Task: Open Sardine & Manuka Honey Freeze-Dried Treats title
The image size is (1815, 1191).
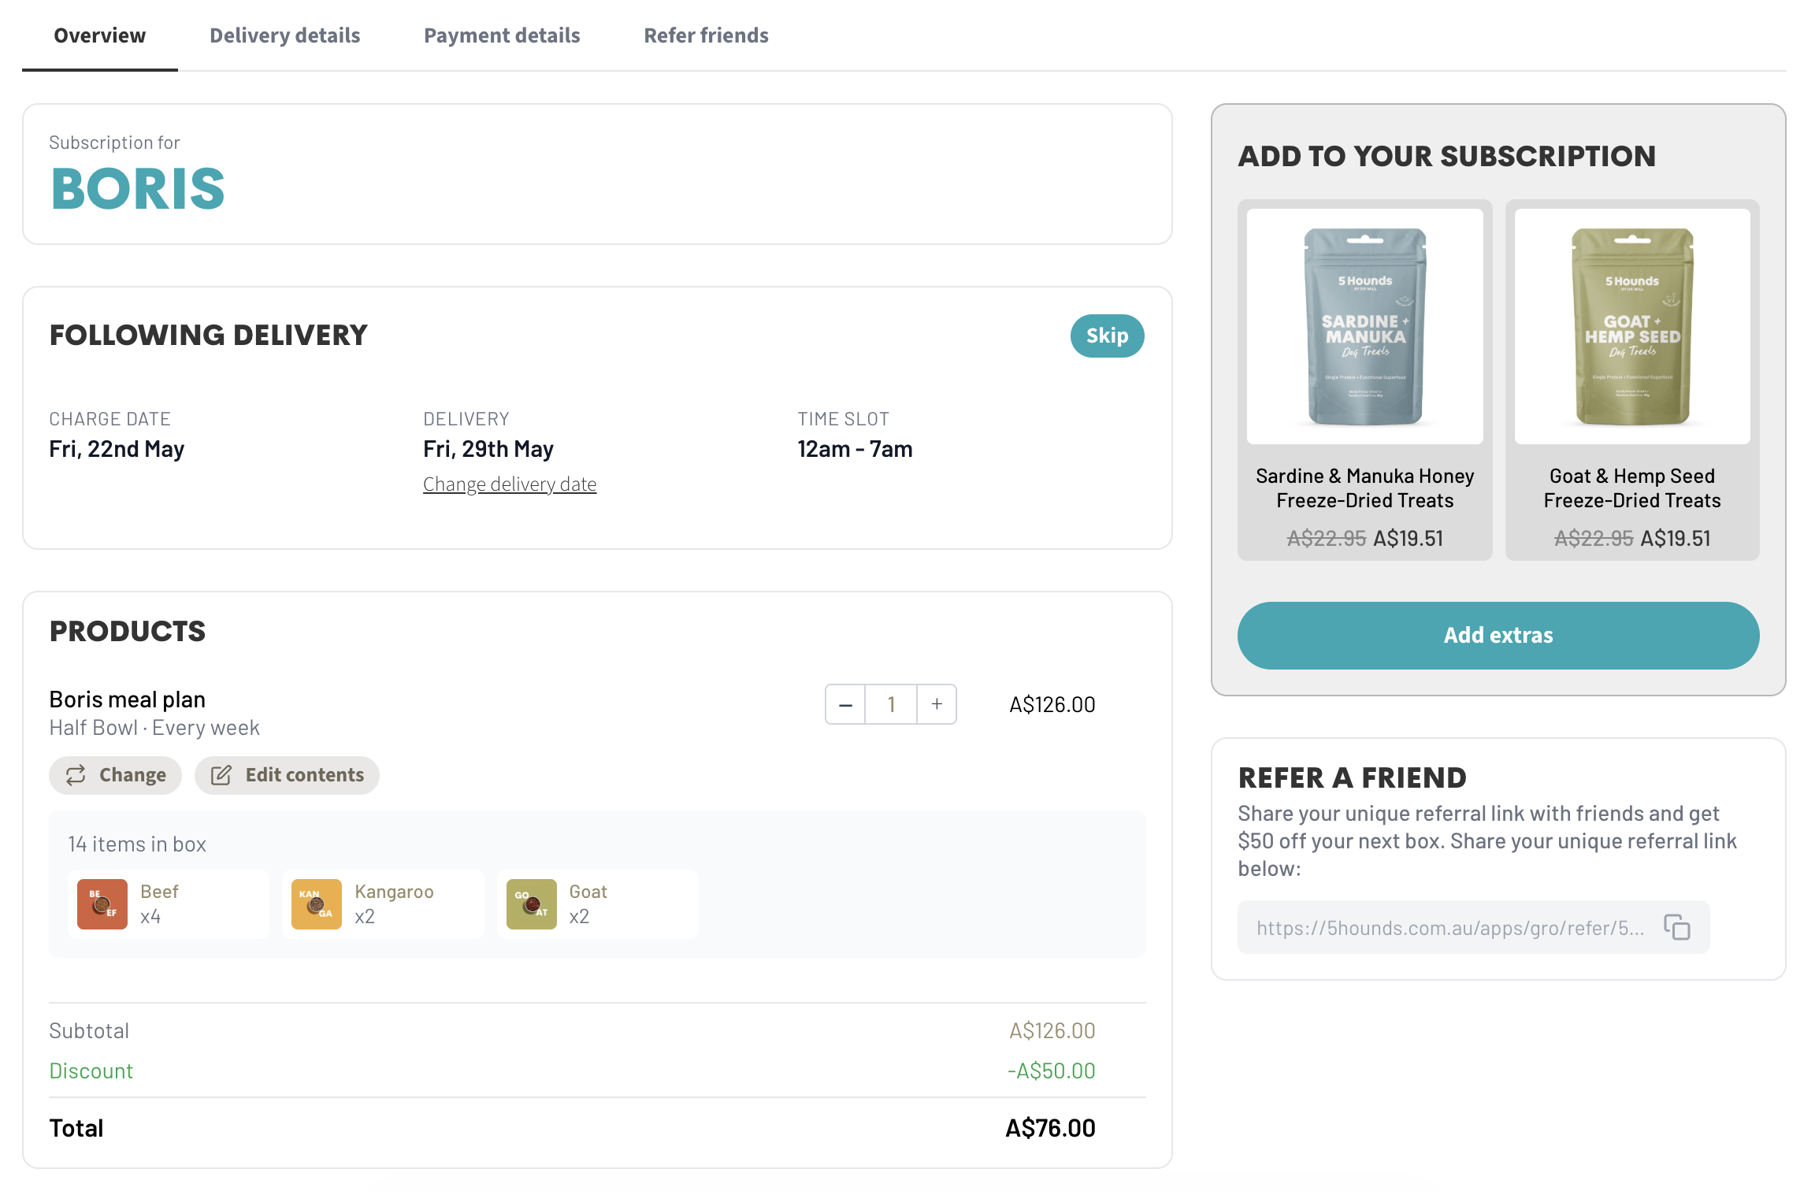Action: [x=1364, y=488]
